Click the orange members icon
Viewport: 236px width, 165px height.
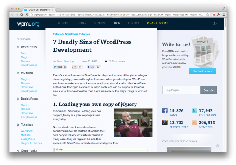(x=194, y=123)
